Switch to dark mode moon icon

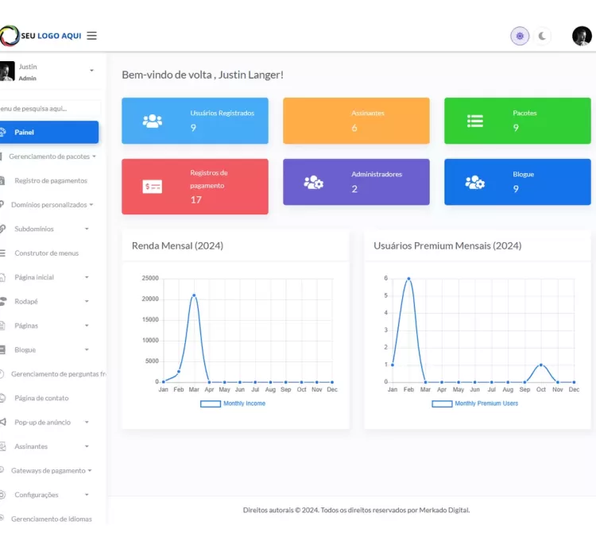[x=542, y=36]
